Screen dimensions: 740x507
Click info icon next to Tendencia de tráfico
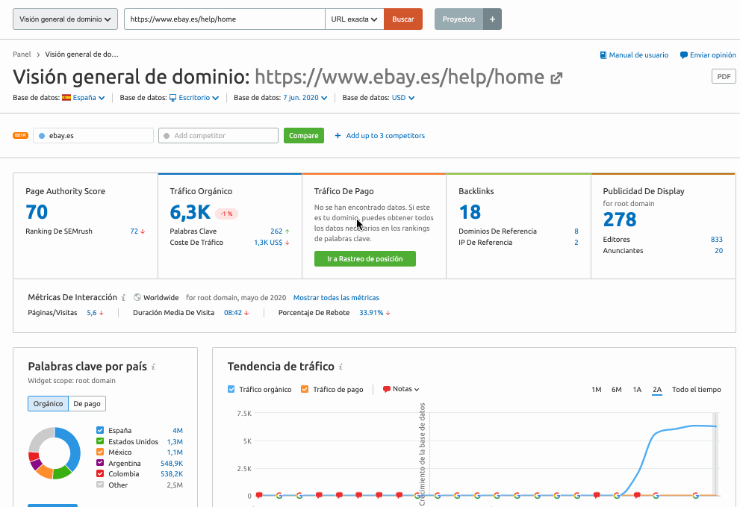pyautogui.click(x=341, y=367)
